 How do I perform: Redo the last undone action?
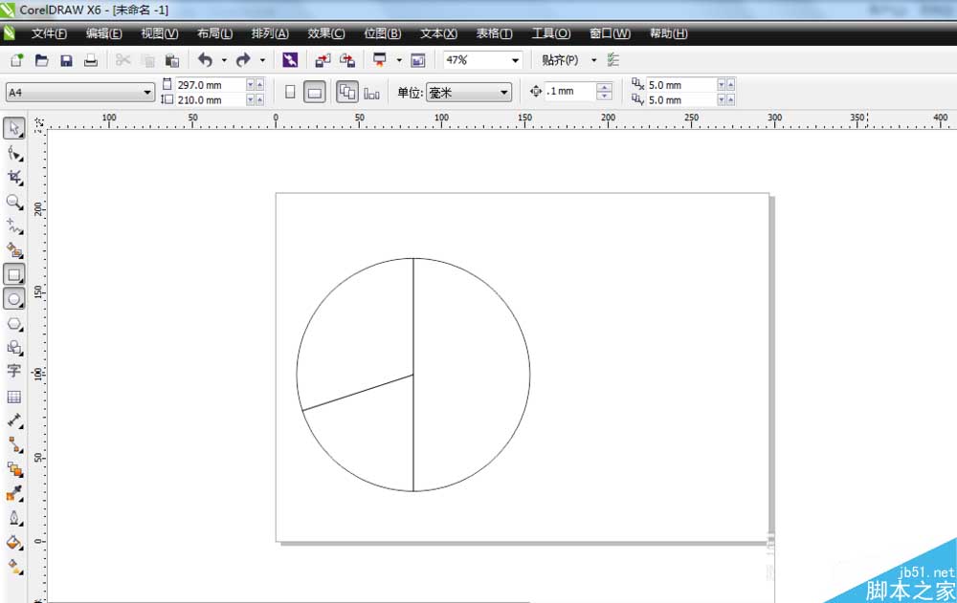[x=243, y=60]
